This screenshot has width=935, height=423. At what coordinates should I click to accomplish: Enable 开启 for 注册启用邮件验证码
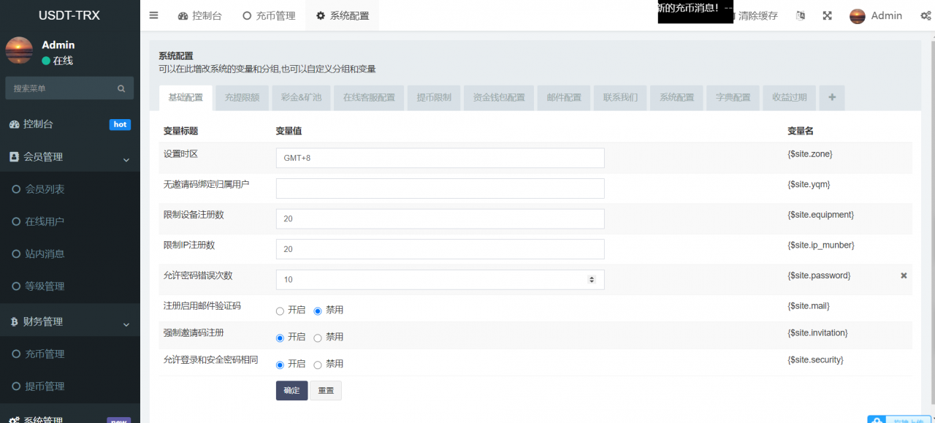pos(280,310)
